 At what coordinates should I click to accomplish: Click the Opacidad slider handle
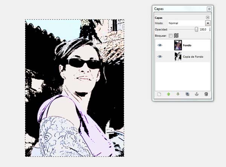[x=196, y=29]
